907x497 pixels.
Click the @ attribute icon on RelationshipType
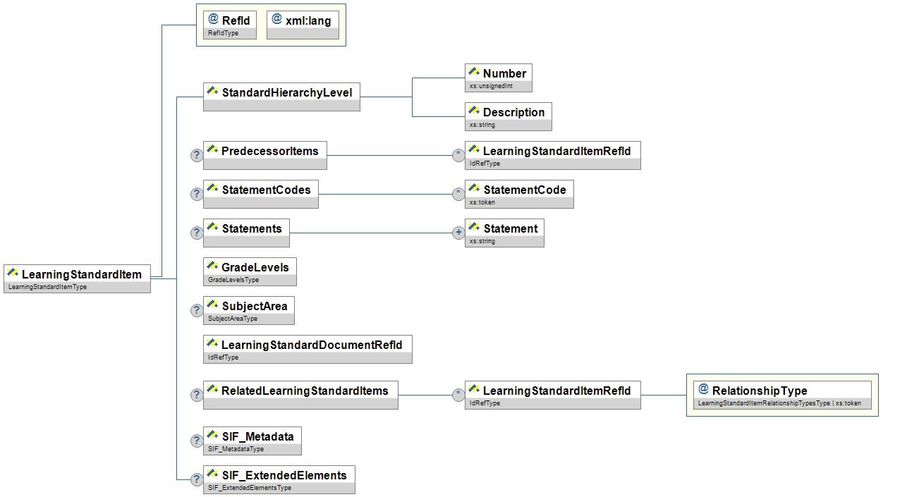click(703, 390)
